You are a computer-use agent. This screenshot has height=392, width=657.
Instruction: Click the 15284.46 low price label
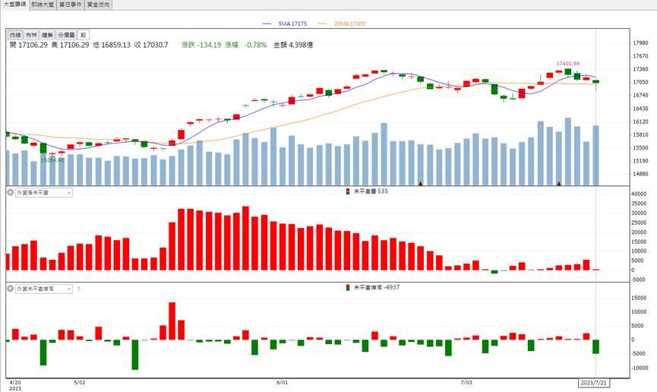coord(52,160)
